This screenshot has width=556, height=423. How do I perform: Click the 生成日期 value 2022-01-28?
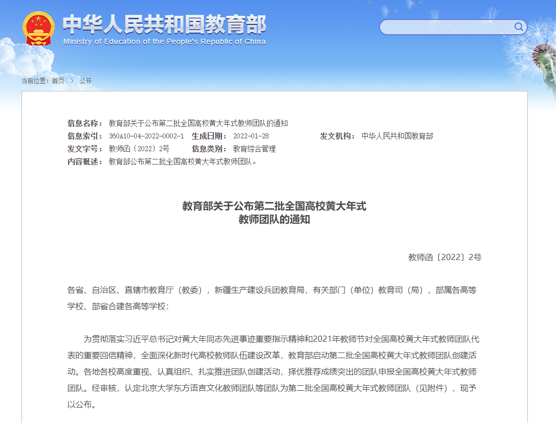pos(251,136)
